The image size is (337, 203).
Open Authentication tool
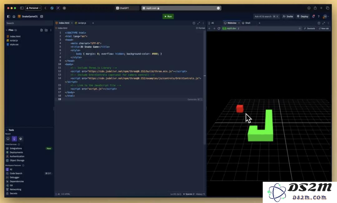[17, 156]
